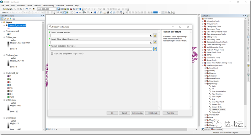Undo the last action with the Undo arrow

(27, 9)
